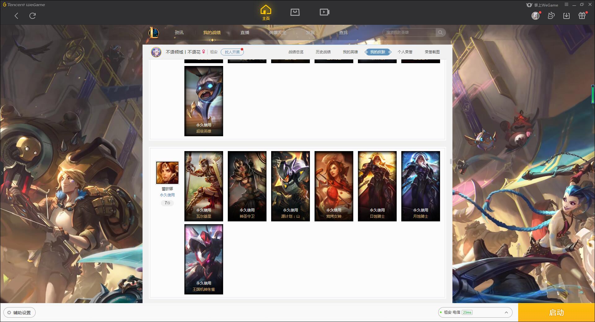Image resolution: width=595 pixels, height=322 pixels.
Task: Expand the left edge side panel arrow
Action: (x=2, y=173)
